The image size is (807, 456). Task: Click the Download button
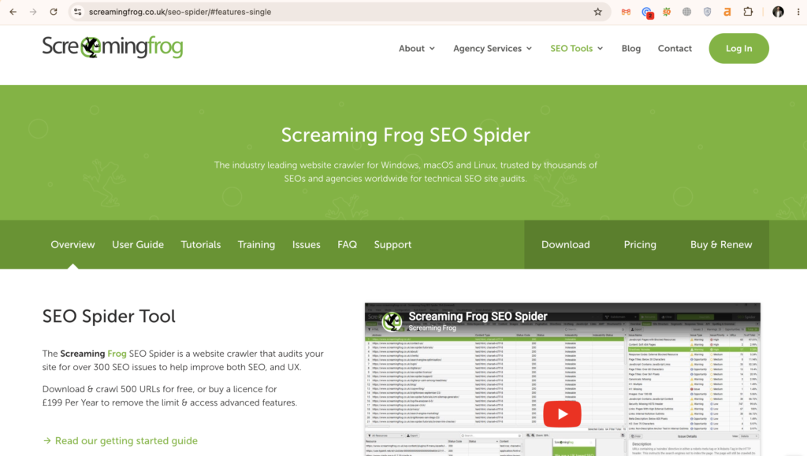(566, 245)
